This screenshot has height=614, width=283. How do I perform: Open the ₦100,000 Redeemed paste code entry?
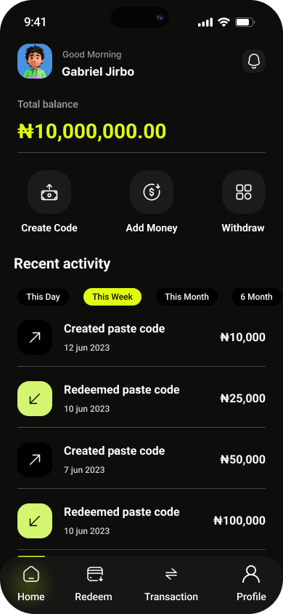click(141, 520)
